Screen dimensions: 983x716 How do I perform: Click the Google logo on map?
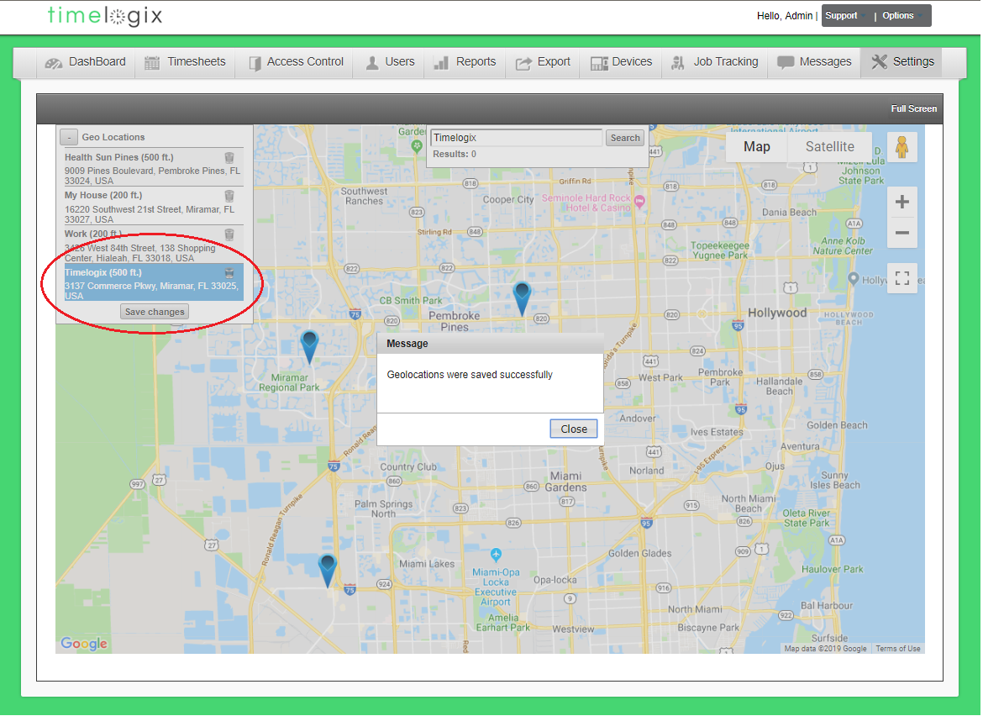84,643
